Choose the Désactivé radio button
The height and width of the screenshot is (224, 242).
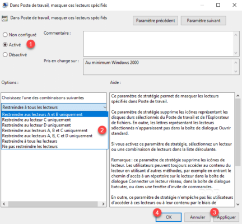point(5,55)
